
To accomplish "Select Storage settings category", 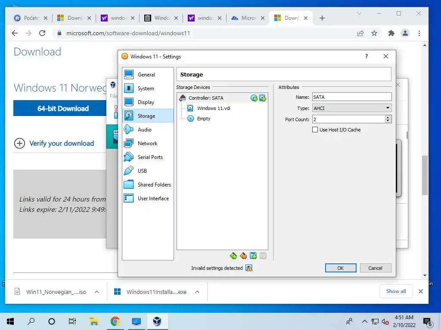I will pos(148,116).
